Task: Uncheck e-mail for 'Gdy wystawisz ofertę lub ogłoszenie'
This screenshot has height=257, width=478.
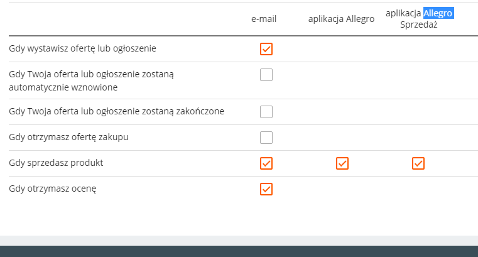Action: pos(266,49)
